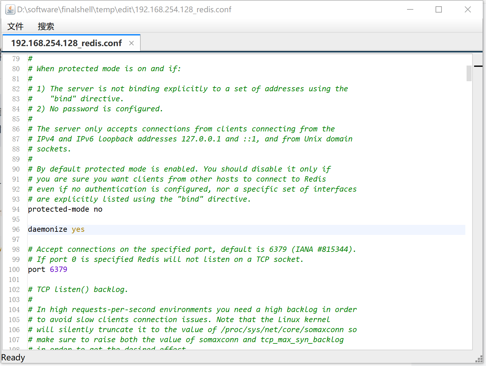Viewport: 486px width, 366px height.
Task: Click the '1) The server is not binding' line
Action: (188, 89)
